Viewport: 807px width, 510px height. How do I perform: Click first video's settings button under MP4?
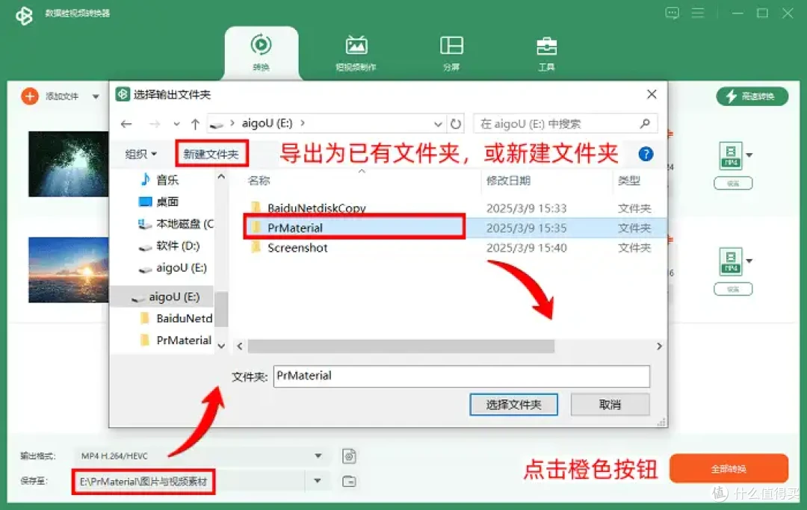pyautogui.click(x=733, y=183)
